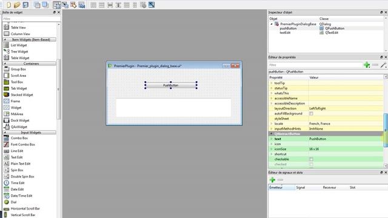Toggle the checkable property checkbox
This screenshot has height=218, width=388.
pos(311,159)
